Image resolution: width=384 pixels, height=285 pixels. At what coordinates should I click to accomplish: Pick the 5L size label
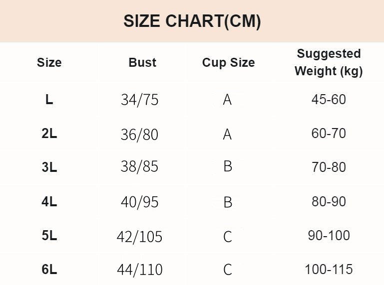(x=49, y=236)
